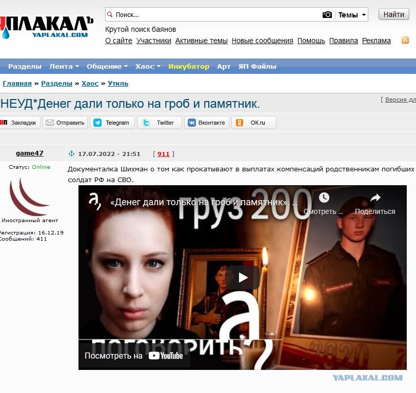The width and height of the screenshot is (416, 393).
Task: Open the Активные темы link
Action: point(202,41)
